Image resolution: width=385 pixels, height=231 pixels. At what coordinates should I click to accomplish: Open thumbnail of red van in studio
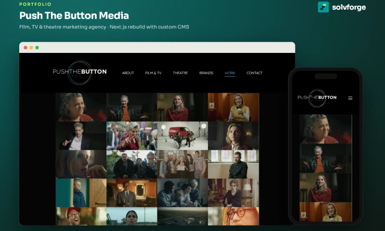click(182, 136)
